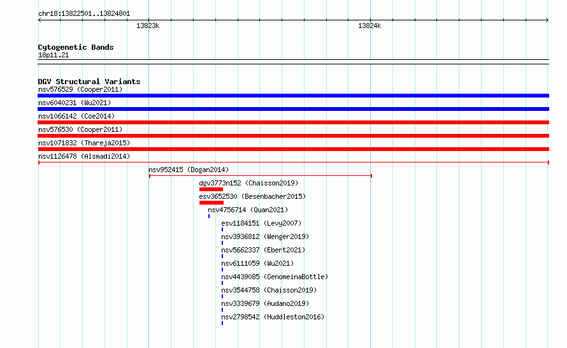The image size is (567, 348).
Task: Open the nsv2798542 (Huddleston2016) label
Action: pos(273,317)
